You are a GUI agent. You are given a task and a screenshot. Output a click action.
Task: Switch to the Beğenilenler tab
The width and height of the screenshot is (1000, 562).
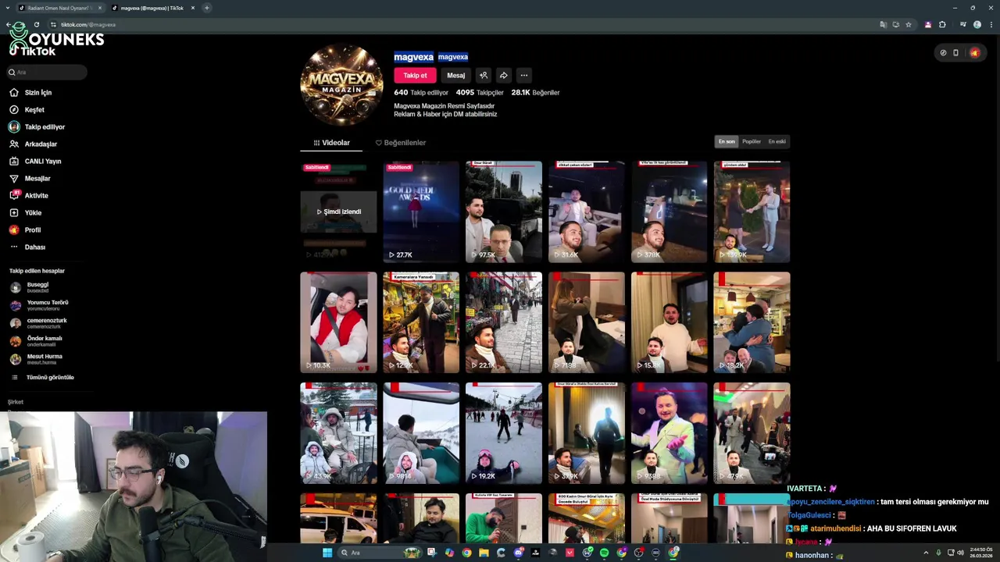400,143
